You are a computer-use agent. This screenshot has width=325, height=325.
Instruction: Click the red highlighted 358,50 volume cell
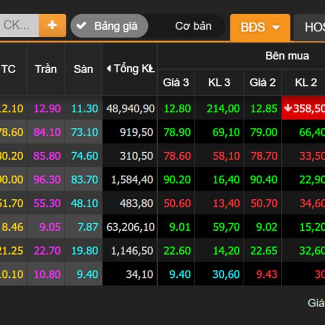pos(304,108)
